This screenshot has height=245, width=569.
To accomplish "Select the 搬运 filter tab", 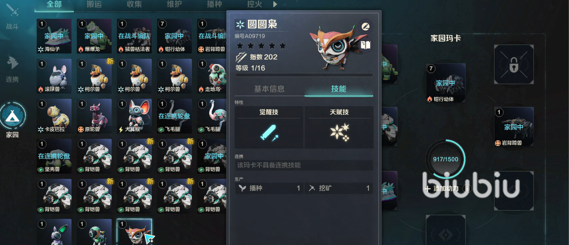I will [94, 4].
